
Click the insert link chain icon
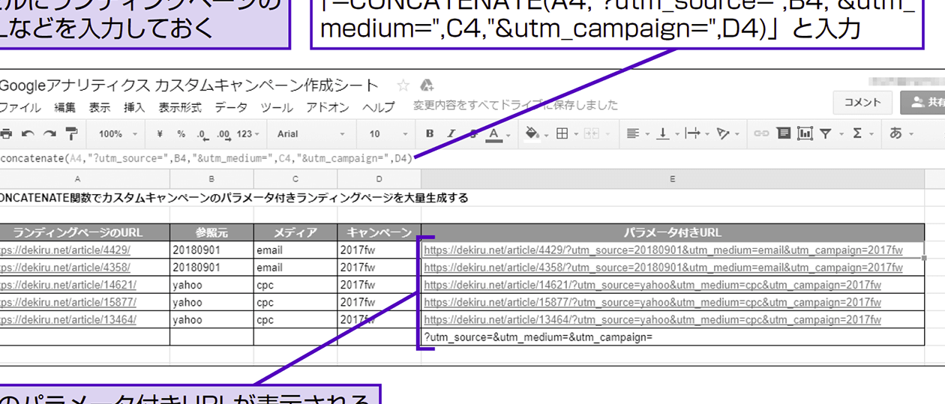761,134
